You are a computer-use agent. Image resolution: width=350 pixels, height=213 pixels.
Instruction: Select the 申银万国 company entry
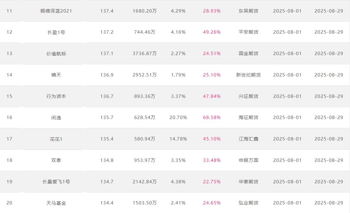pos(248,160)
